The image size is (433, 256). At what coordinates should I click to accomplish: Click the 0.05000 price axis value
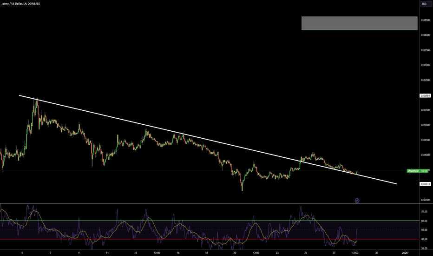point(425,125)
